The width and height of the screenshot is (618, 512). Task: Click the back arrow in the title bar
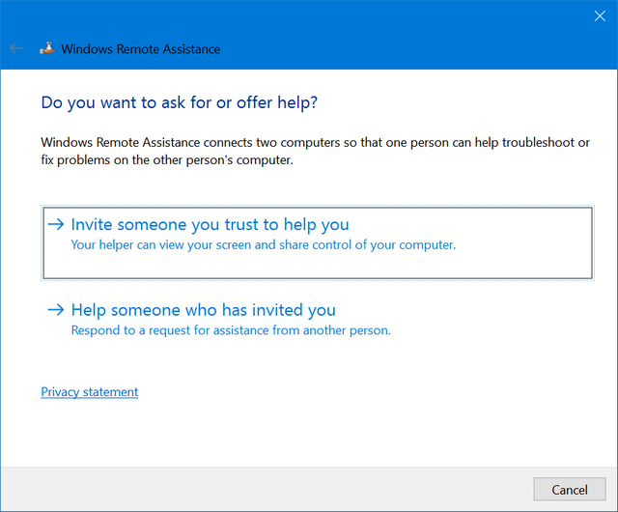(x=15, y=48)
